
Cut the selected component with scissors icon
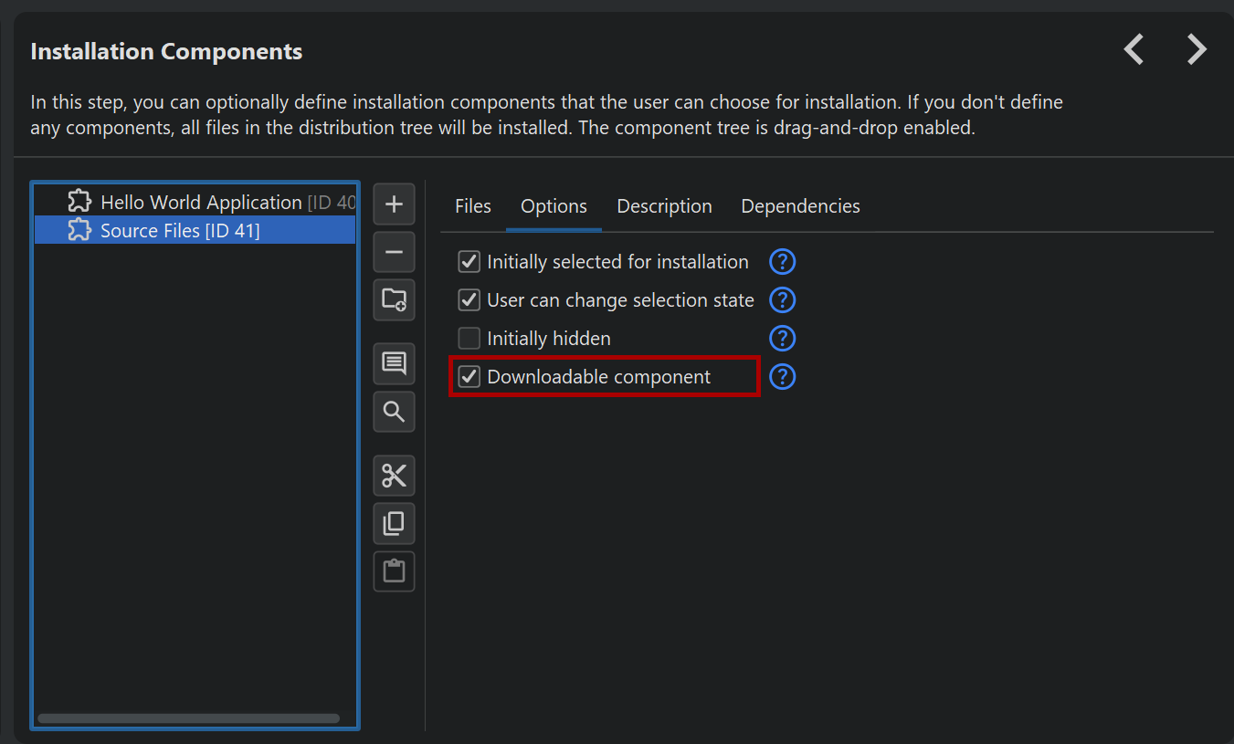click(394, 476)
